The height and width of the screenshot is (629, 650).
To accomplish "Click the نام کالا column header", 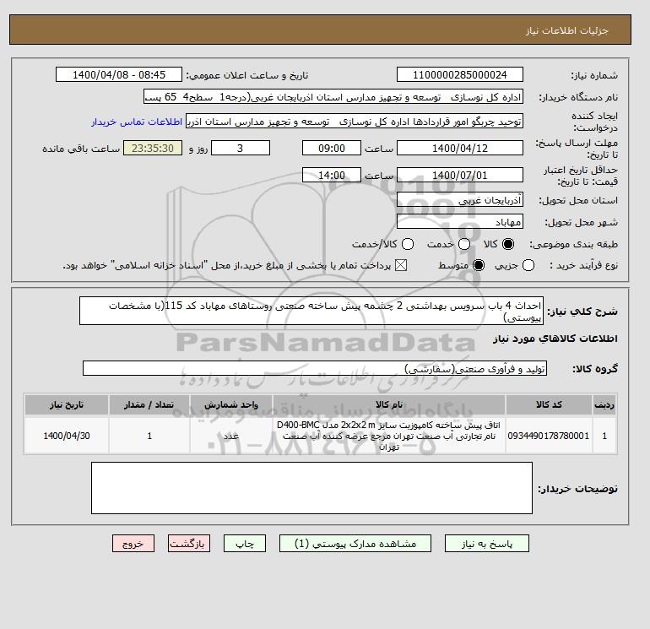I will click(x=389, y=404).
